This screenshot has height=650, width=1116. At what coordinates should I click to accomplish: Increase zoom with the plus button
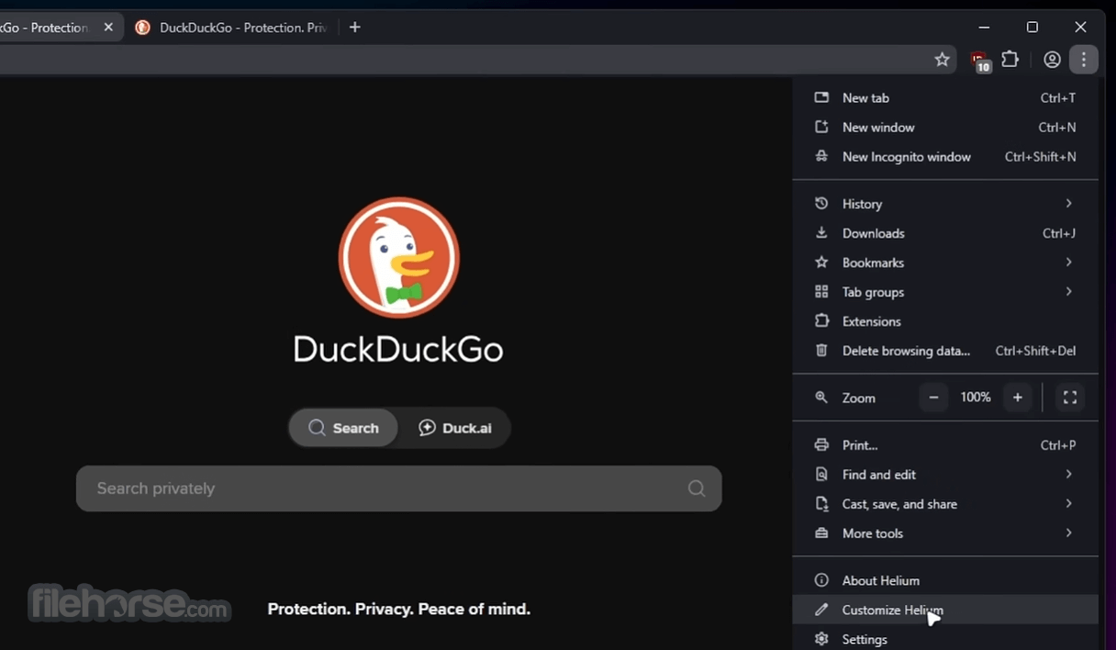pyautogui.click(x=1018, y=398)
